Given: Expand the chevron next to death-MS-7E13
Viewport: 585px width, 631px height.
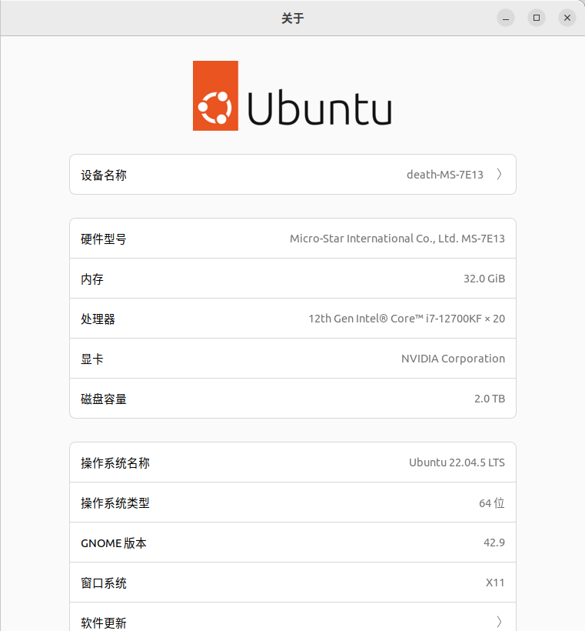Looking at the screenshot, I should [x=499, y=174].
